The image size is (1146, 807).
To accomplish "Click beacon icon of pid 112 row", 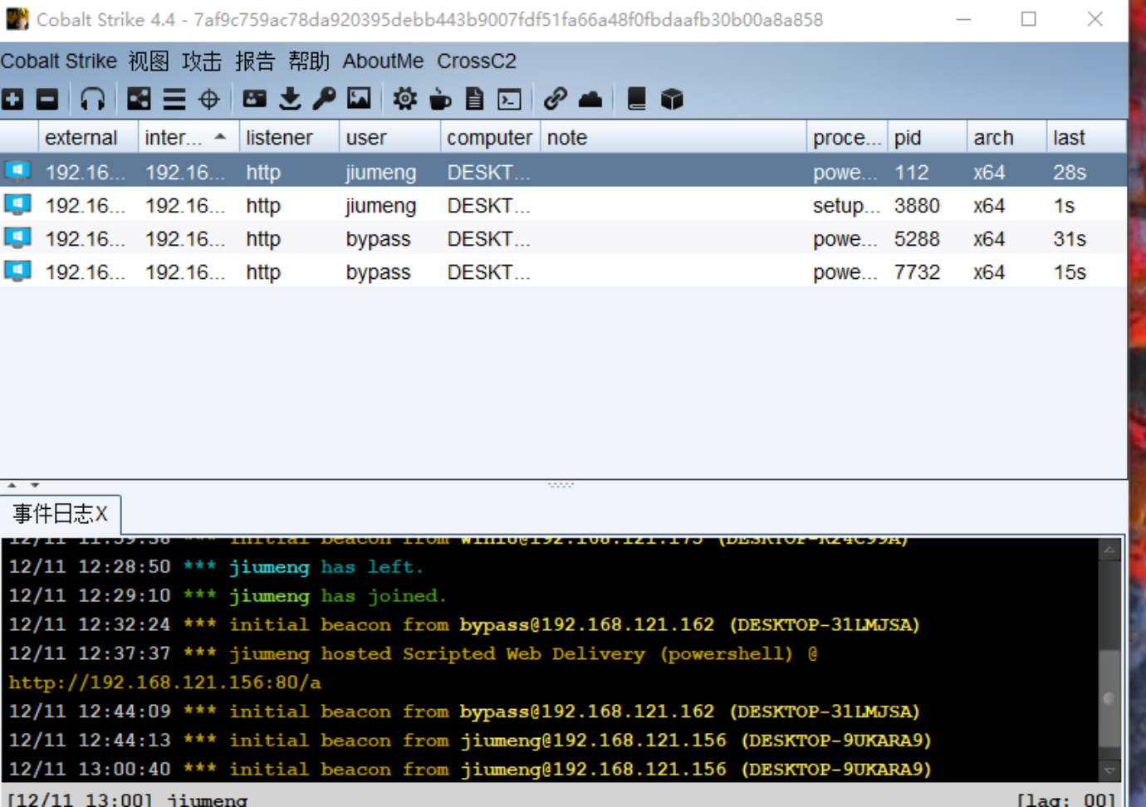I will pos(17,172).
